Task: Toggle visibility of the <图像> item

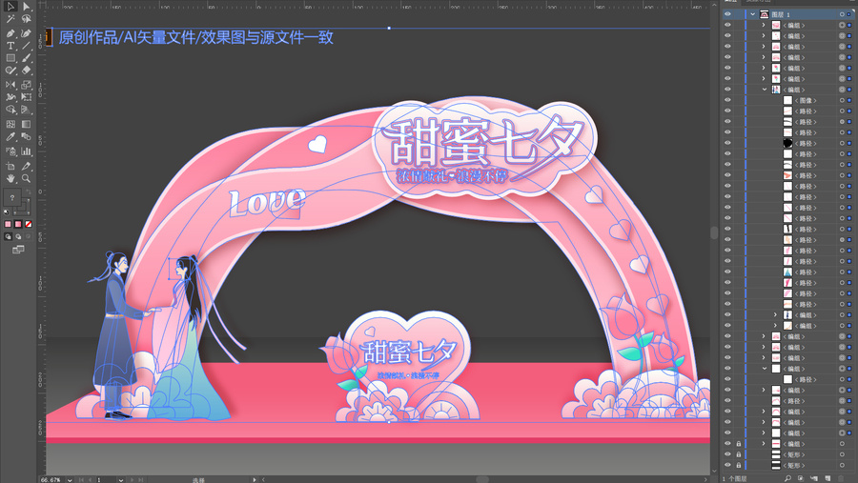Action: tap(727, 100)
